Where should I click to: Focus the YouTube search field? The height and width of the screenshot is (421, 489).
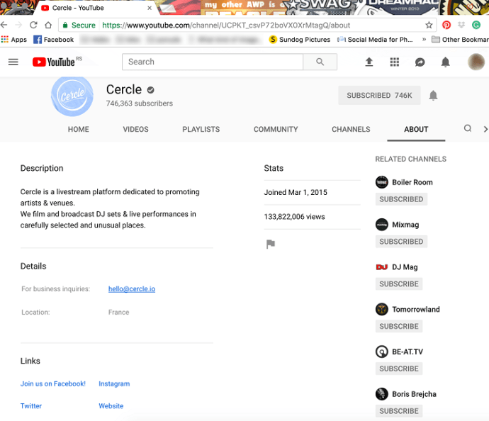[213, 62]
